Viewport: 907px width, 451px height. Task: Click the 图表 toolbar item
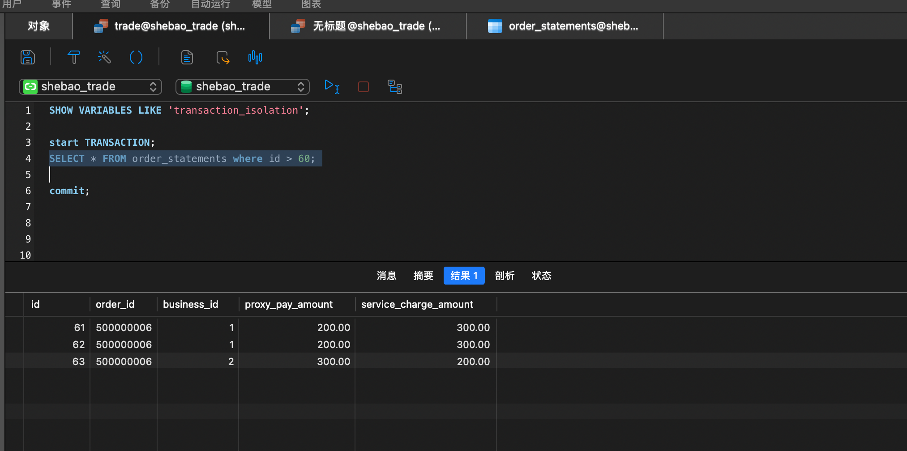311,4
